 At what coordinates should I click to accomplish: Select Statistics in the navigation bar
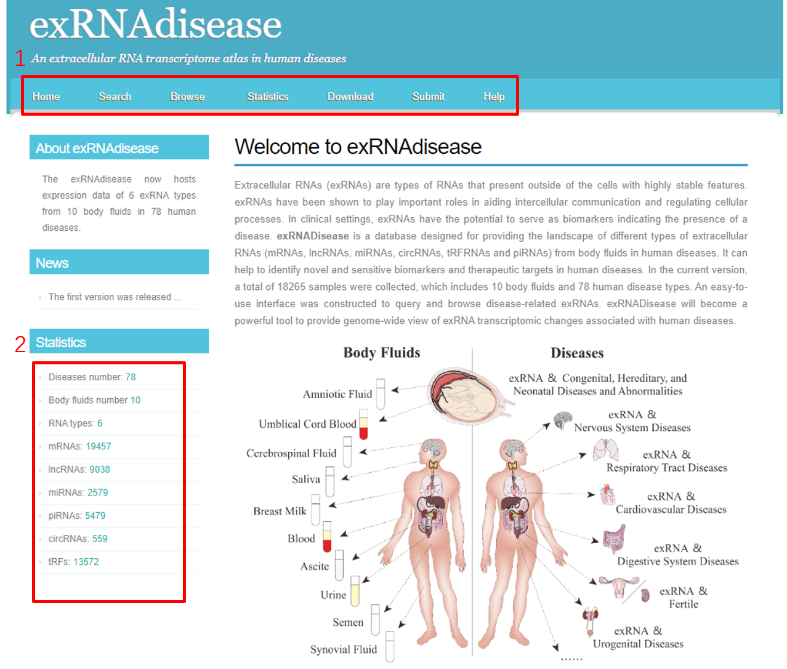pyautogui.click(x=268, y=97)
